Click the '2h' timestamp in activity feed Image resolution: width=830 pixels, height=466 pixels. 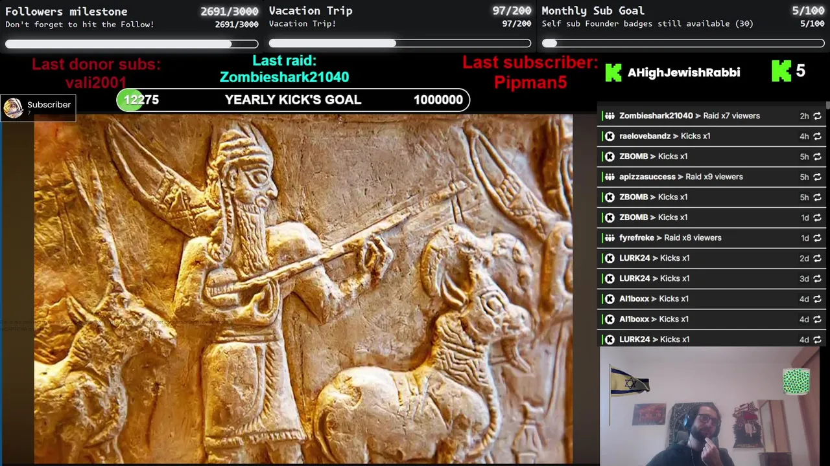804,116
